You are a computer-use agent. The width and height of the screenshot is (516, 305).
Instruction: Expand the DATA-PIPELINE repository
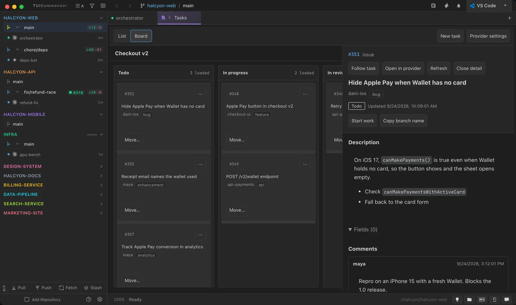(101, 194)
